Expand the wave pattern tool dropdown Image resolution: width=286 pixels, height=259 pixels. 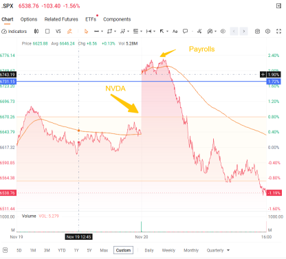click(128, 32)
